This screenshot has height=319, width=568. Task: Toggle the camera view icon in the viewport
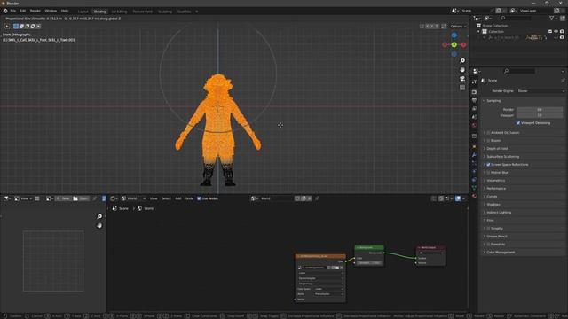tap(462, 79)
